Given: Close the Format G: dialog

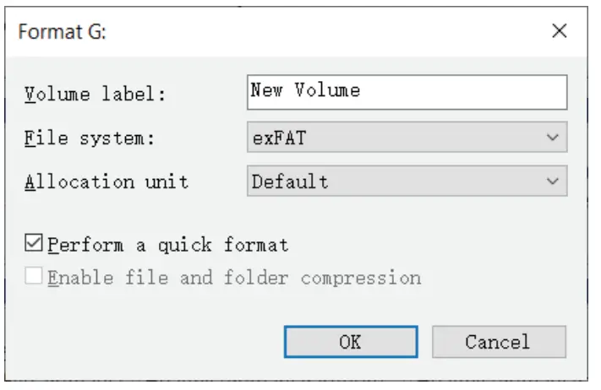Looking at the screenshot, I should point(559,32).
